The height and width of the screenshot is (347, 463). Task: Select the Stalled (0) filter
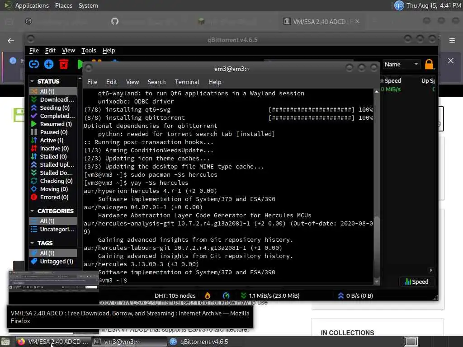[x=53, y=156]
